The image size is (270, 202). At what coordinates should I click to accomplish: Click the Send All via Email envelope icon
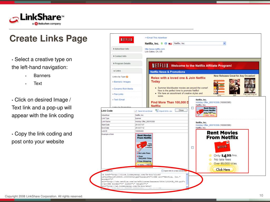[136, 111]
